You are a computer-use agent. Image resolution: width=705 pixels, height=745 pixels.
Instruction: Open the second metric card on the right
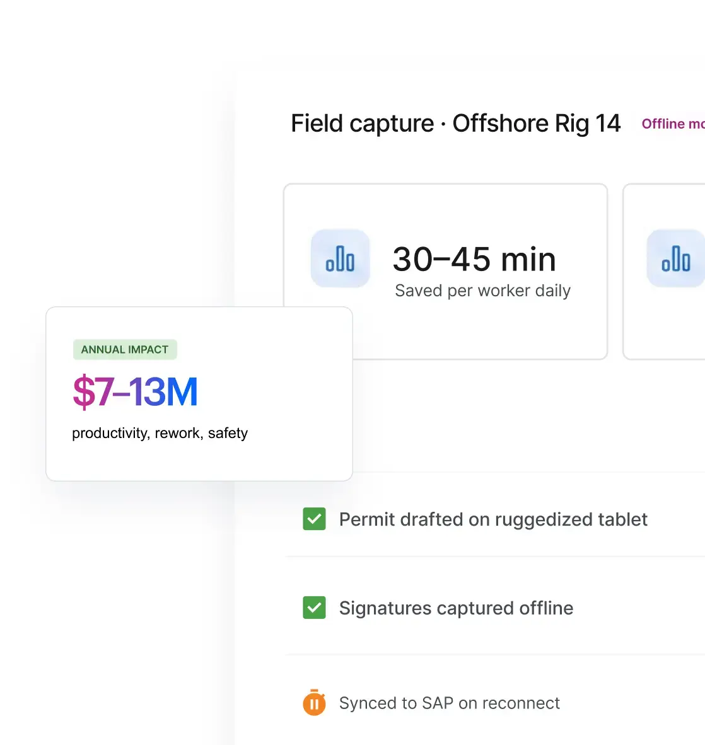(x=664, y=271)
